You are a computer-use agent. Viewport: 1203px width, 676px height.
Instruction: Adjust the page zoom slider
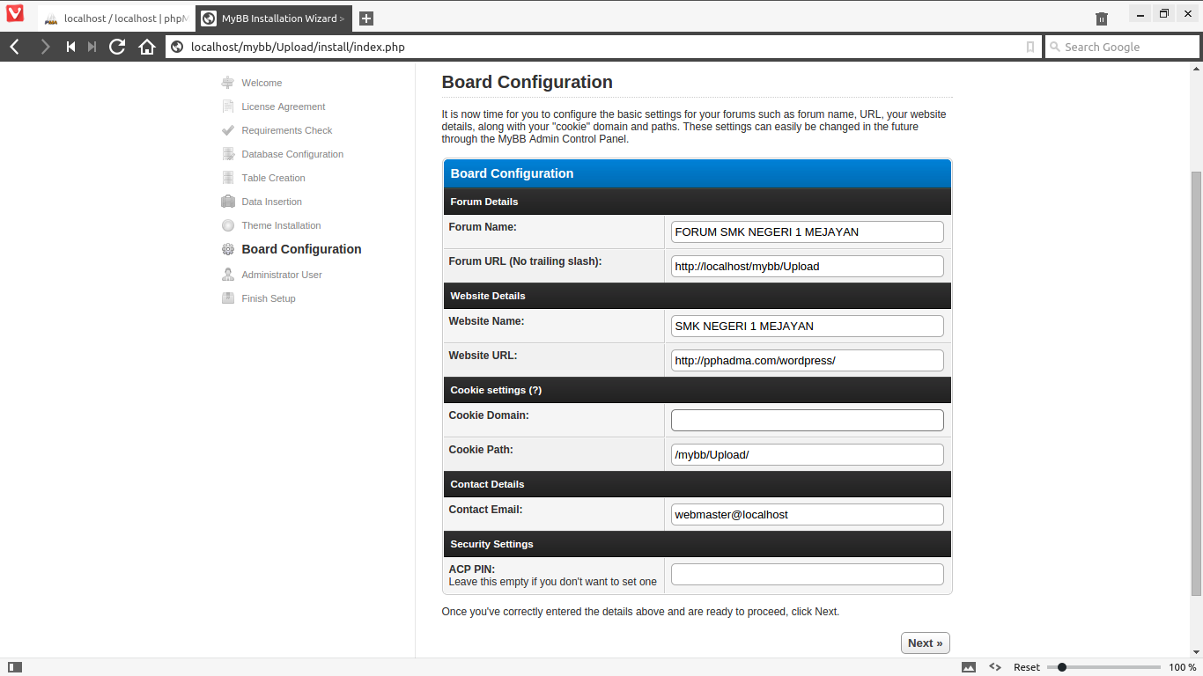click(x=1062, y=667)
